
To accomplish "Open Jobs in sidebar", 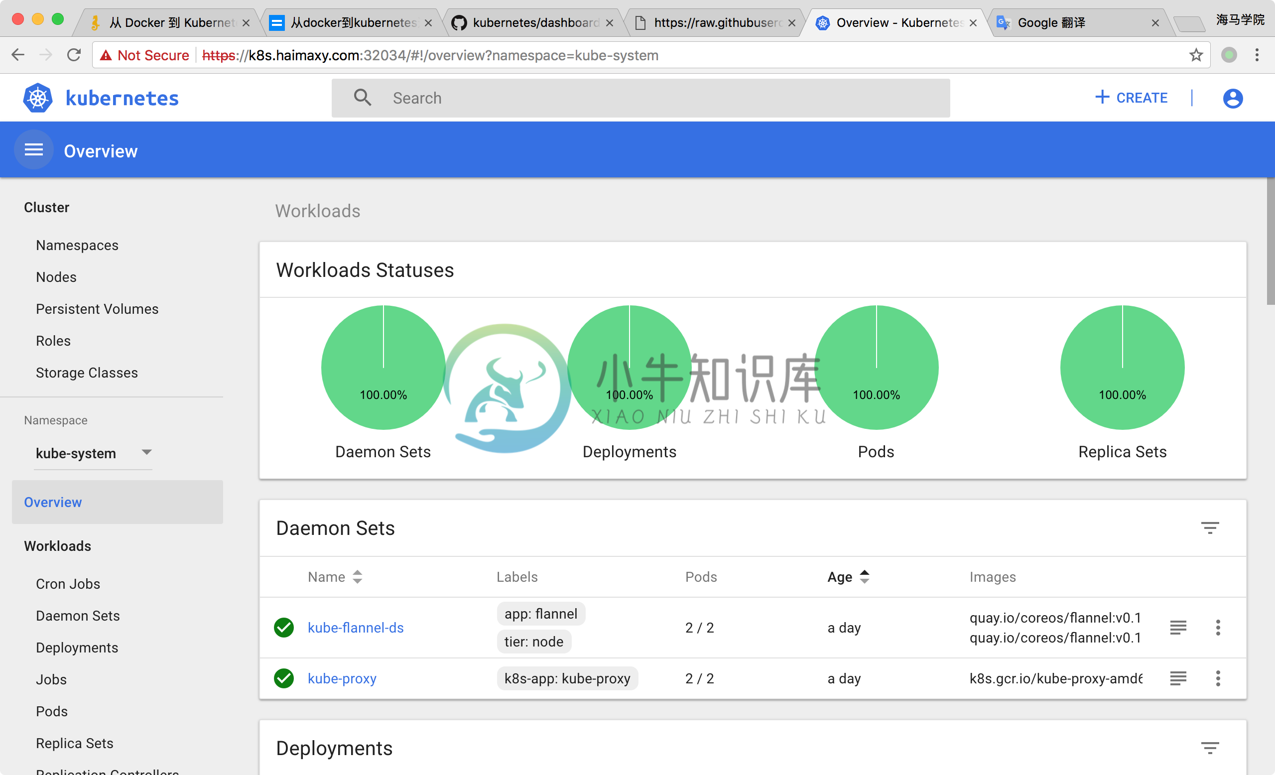I will pyautogui.click(x=51, y=679).
